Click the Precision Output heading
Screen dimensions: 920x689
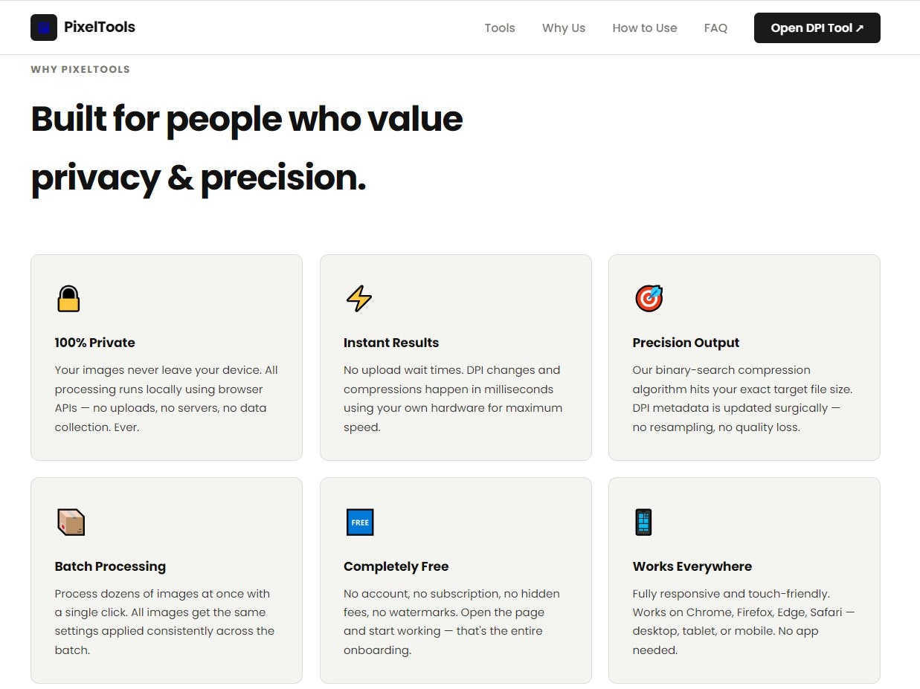[686, 343]
